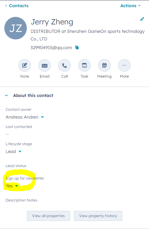The height and width of the screenshot is (229, 149).
Task: Start a Call with the phone icon
Action: (x=65, y=65)
